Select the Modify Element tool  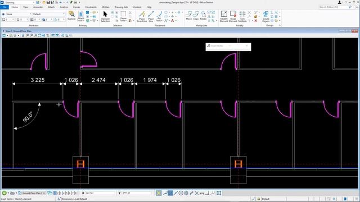(224, 16)
